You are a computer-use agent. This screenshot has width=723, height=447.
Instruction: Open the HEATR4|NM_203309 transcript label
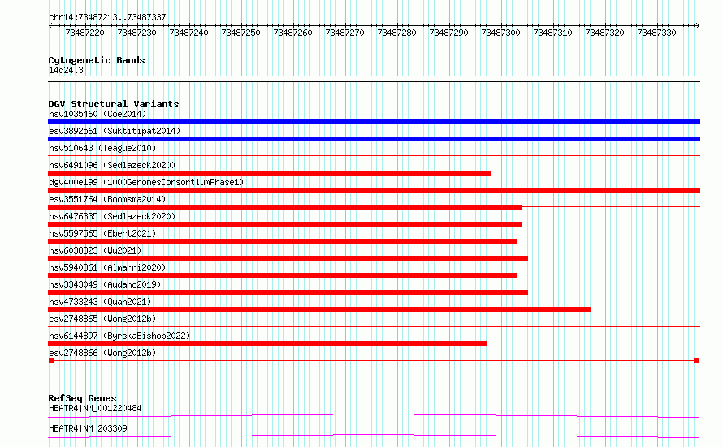coord(88,428)
